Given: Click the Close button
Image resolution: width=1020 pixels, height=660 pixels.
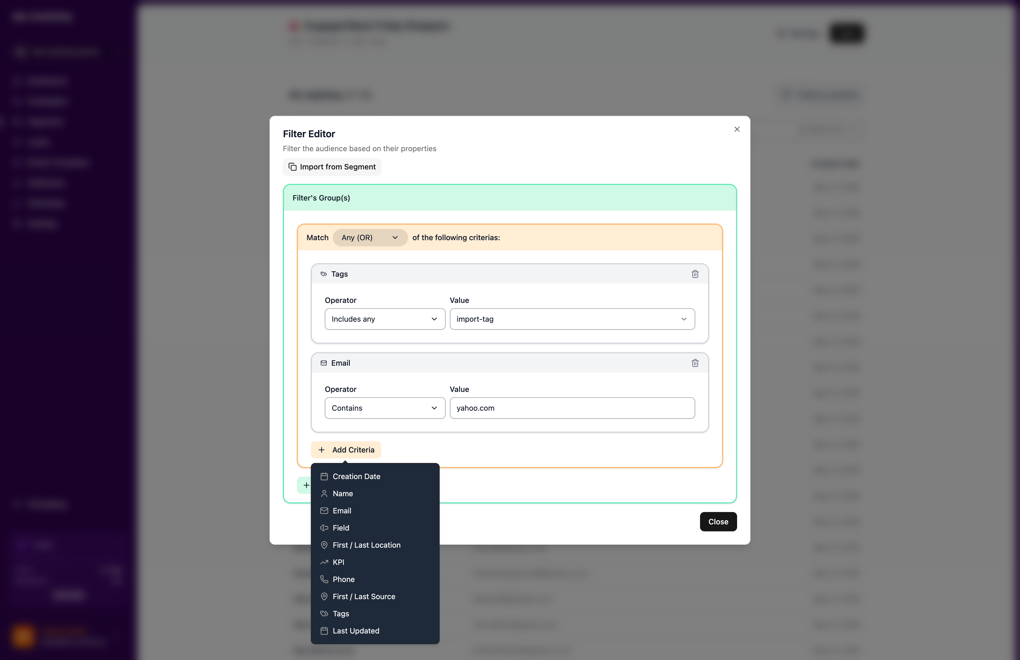Looking at the screenshot, I should click(718, 522).
